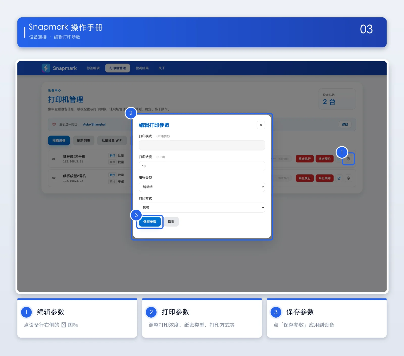This screenshot has height=356, width=404.
Task: Open the 检测结果 tab
Action: tap(142, 68)
